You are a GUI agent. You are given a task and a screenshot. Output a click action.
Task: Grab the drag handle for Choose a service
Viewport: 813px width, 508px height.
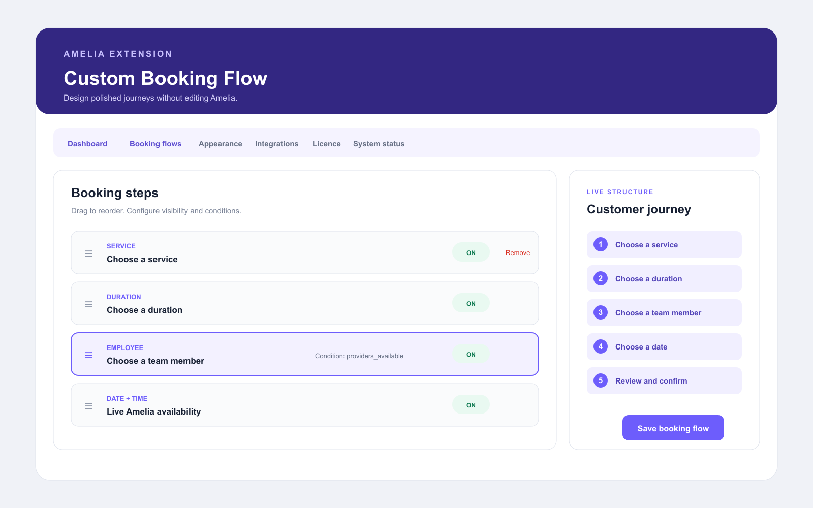[89, 253]
